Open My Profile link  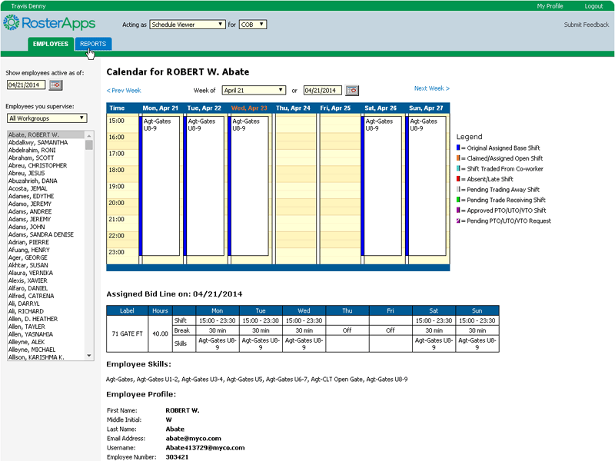click(550, 5)
